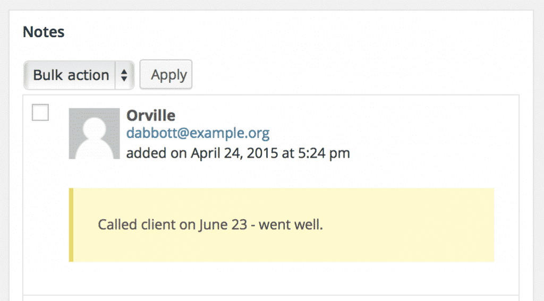Click the author name Orville
This screenshot has height=301, width=544.
[151, 116]
